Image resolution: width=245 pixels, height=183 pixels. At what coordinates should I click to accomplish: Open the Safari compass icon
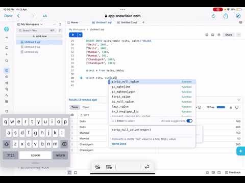pos(238,16)
